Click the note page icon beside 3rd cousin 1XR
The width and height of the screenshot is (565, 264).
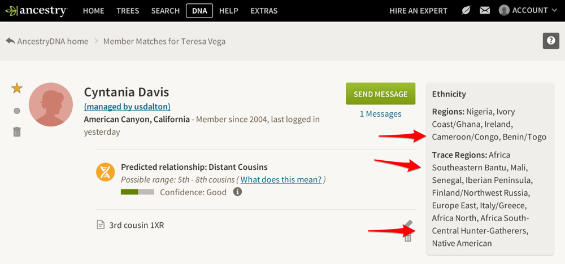(101, 225)
